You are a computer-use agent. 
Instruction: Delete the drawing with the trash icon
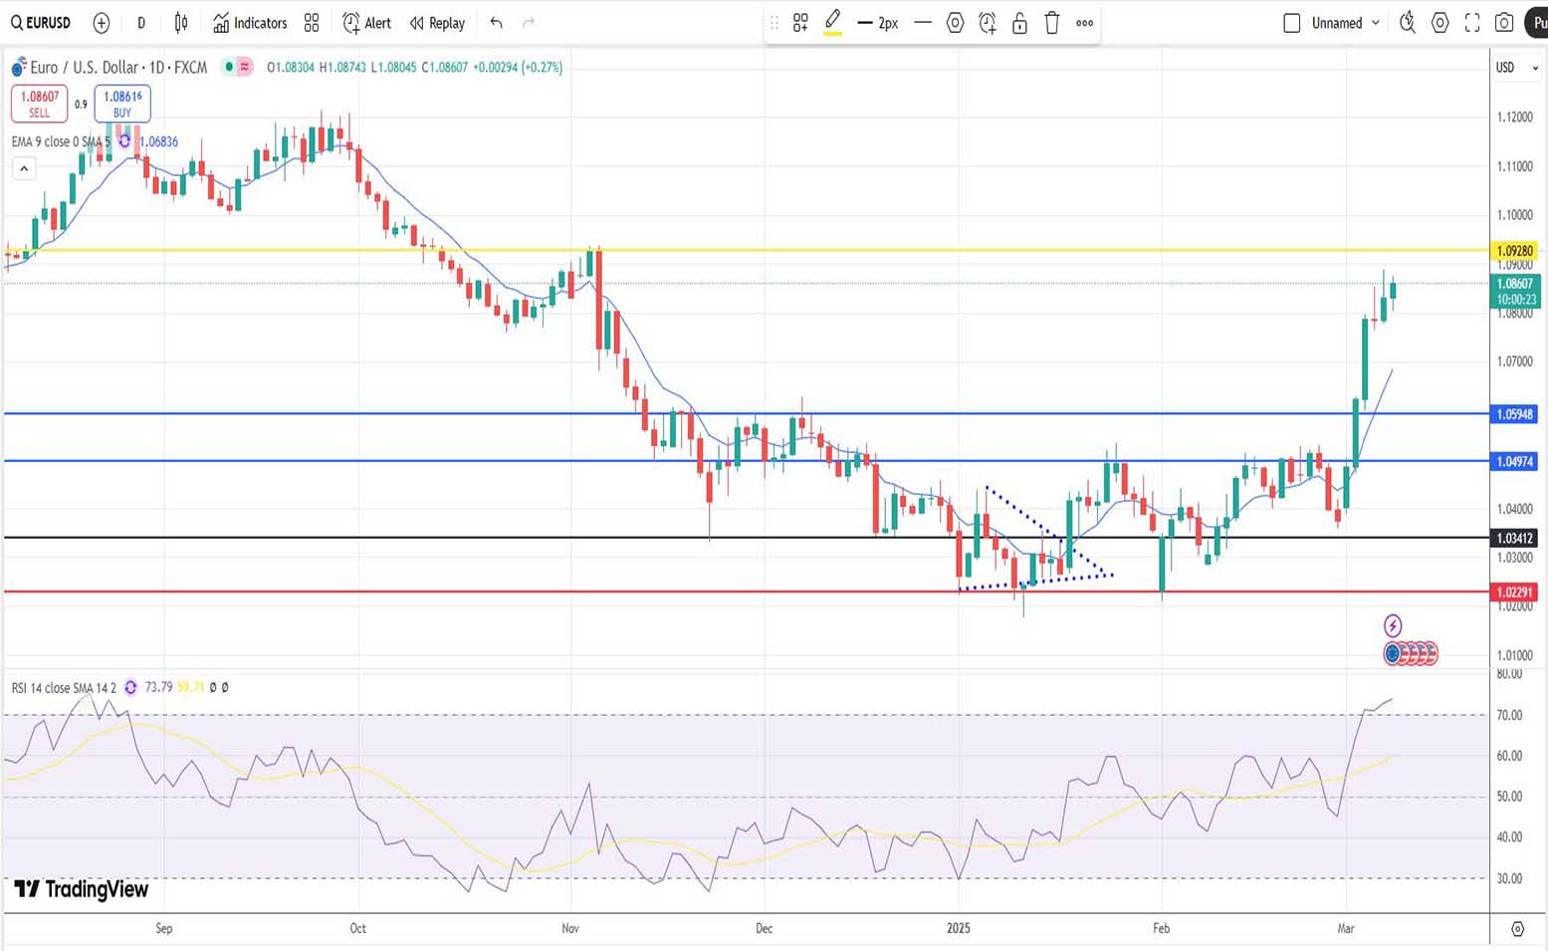1051,23
